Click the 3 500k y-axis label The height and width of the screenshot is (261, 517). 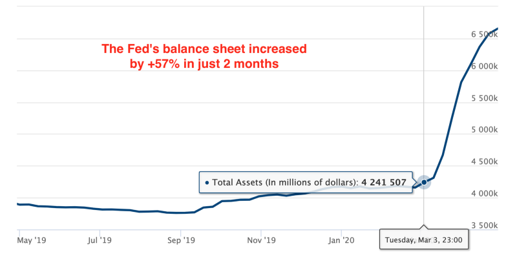click(484, 225)
